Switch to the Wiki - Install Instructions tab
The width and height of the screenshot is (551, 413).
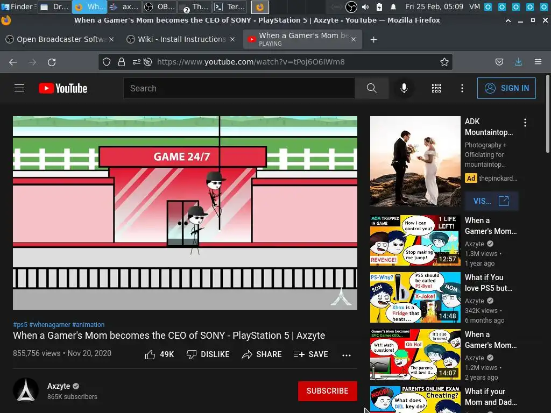click(181, 39)
